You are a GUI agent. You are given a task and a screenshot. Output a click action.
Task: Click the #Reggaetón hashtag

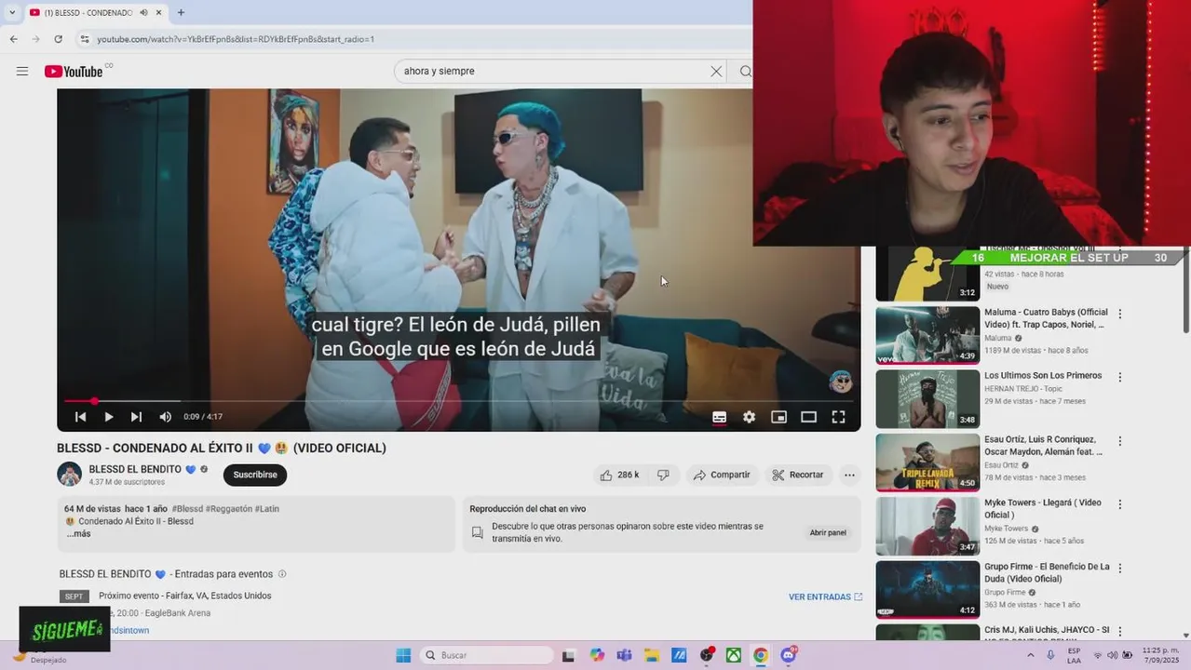[x=228, y=509]
